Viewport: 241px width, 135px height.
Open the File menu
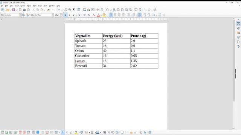[2, 6]
